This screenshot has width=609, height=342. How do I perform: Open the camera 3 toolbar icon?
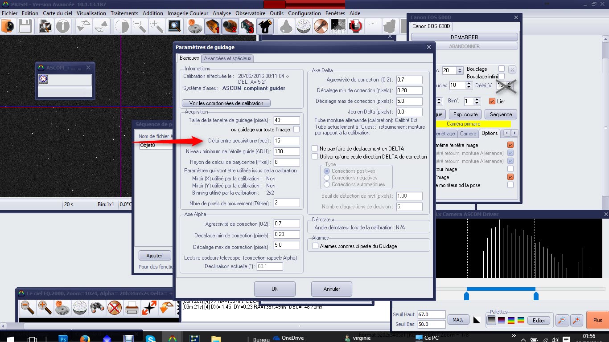[247, 27]
